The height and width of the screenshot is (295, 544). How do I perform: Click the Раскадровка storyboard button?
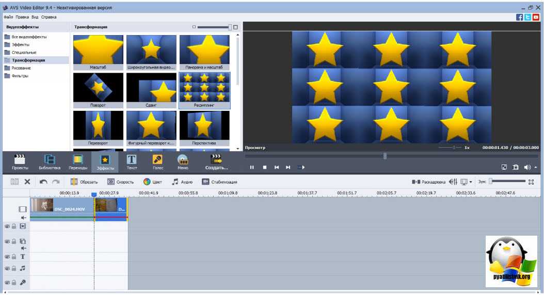point(428,182)
